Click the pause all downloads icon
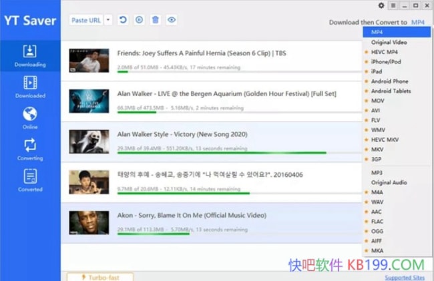The height and width of the screenshot is (281, 434). (x=139, y=20)
